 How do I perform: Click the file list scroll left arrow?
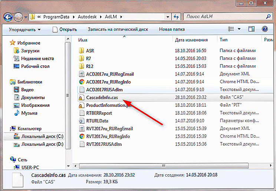click(75, 166)
